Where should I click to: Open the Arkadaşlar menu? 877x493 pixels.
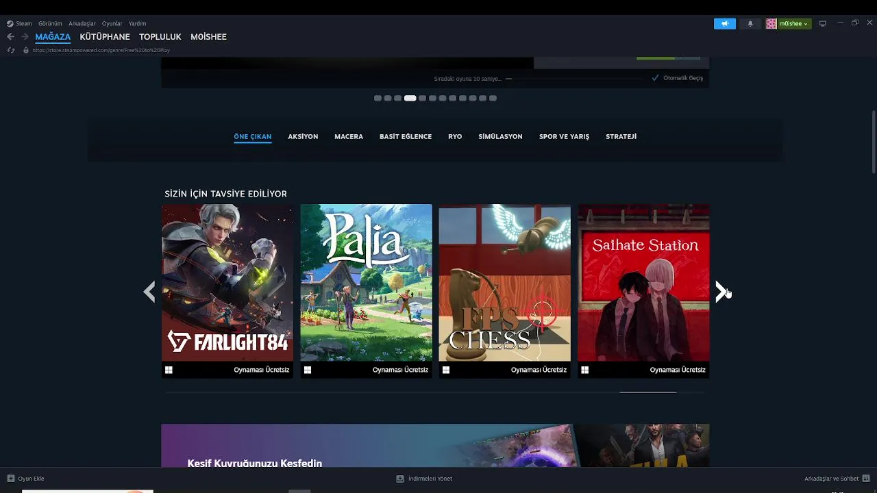tap(82, 23)
